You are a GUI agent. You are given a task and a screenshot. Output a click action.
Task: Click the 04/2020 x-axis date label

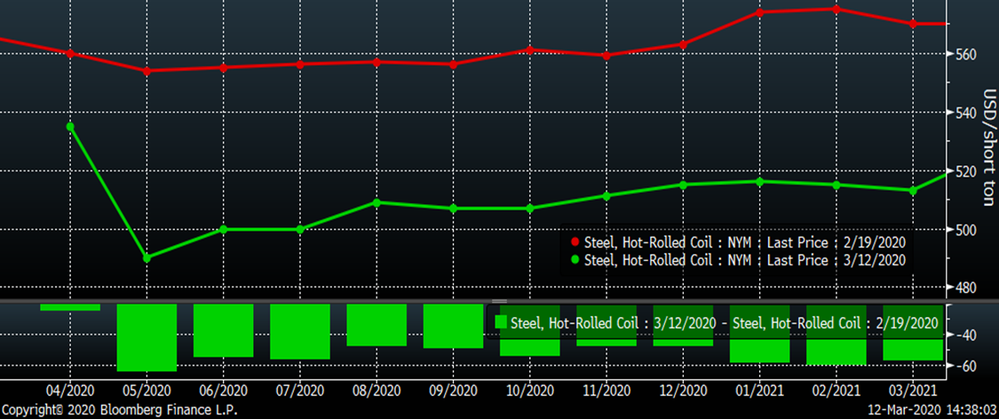click(70, 391)
